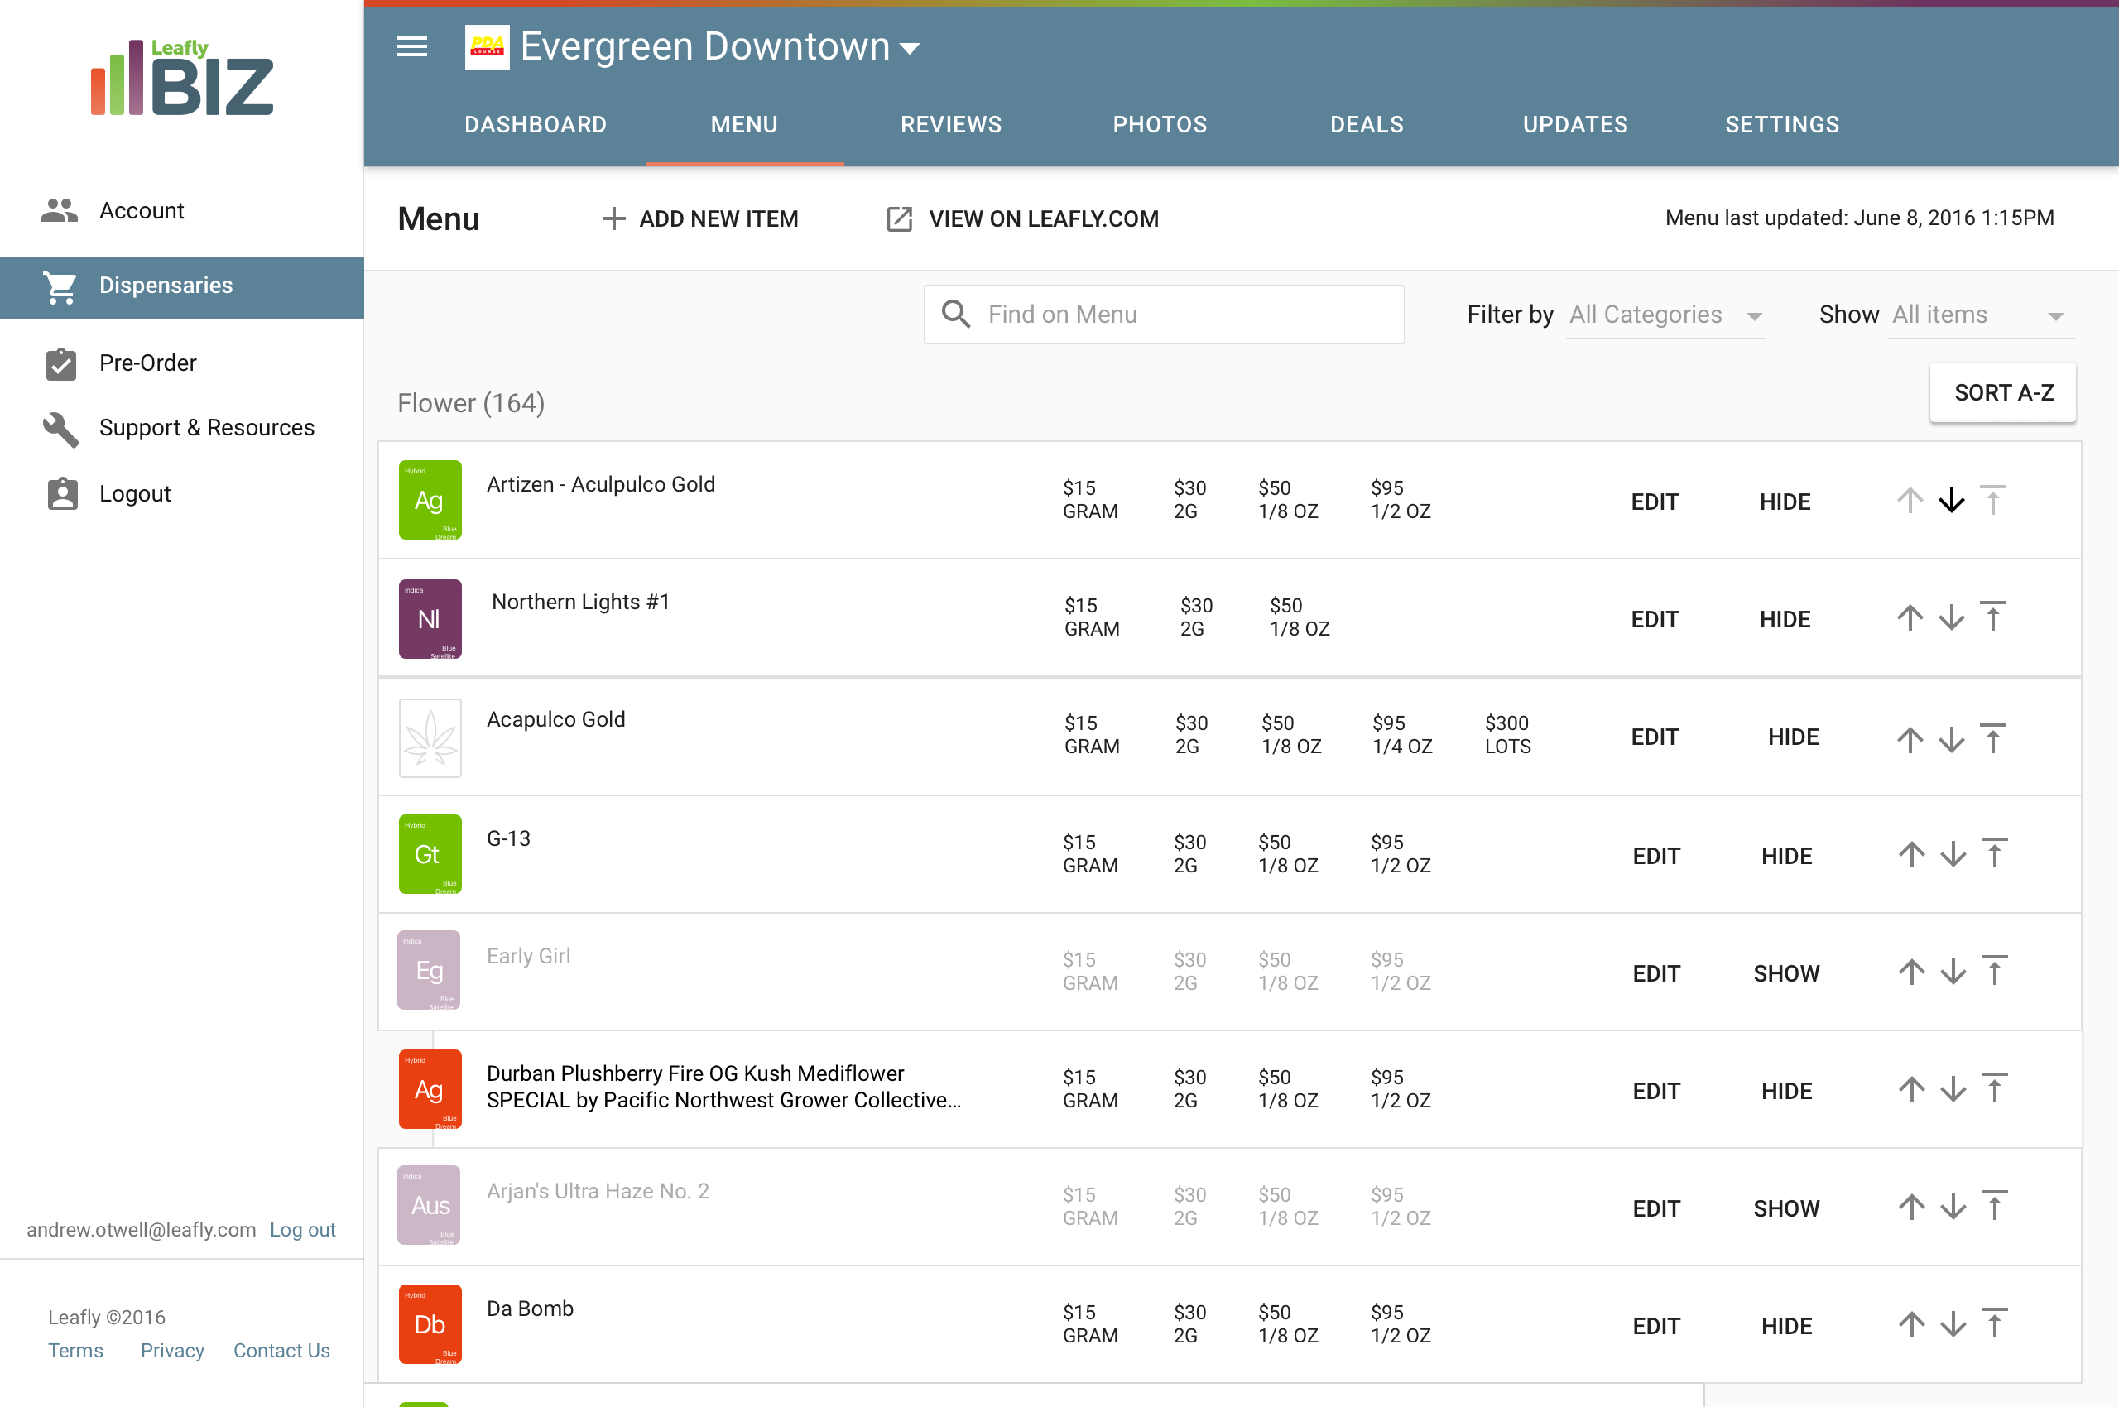Open the Reviews tab
2119x1407 pixels.
point(950,125)
